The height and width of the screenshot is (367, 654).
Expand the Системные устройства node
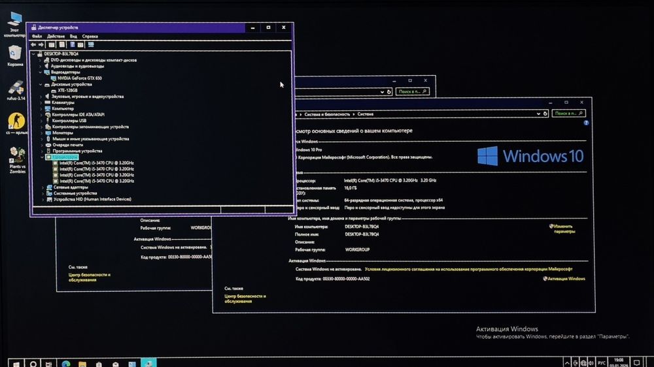(x=43, y=193)
